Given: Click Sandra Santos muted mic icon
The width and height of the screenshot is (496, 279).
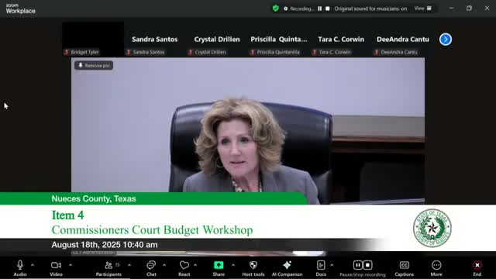Looking at the screenshot, I should click(x=129, y=52).
